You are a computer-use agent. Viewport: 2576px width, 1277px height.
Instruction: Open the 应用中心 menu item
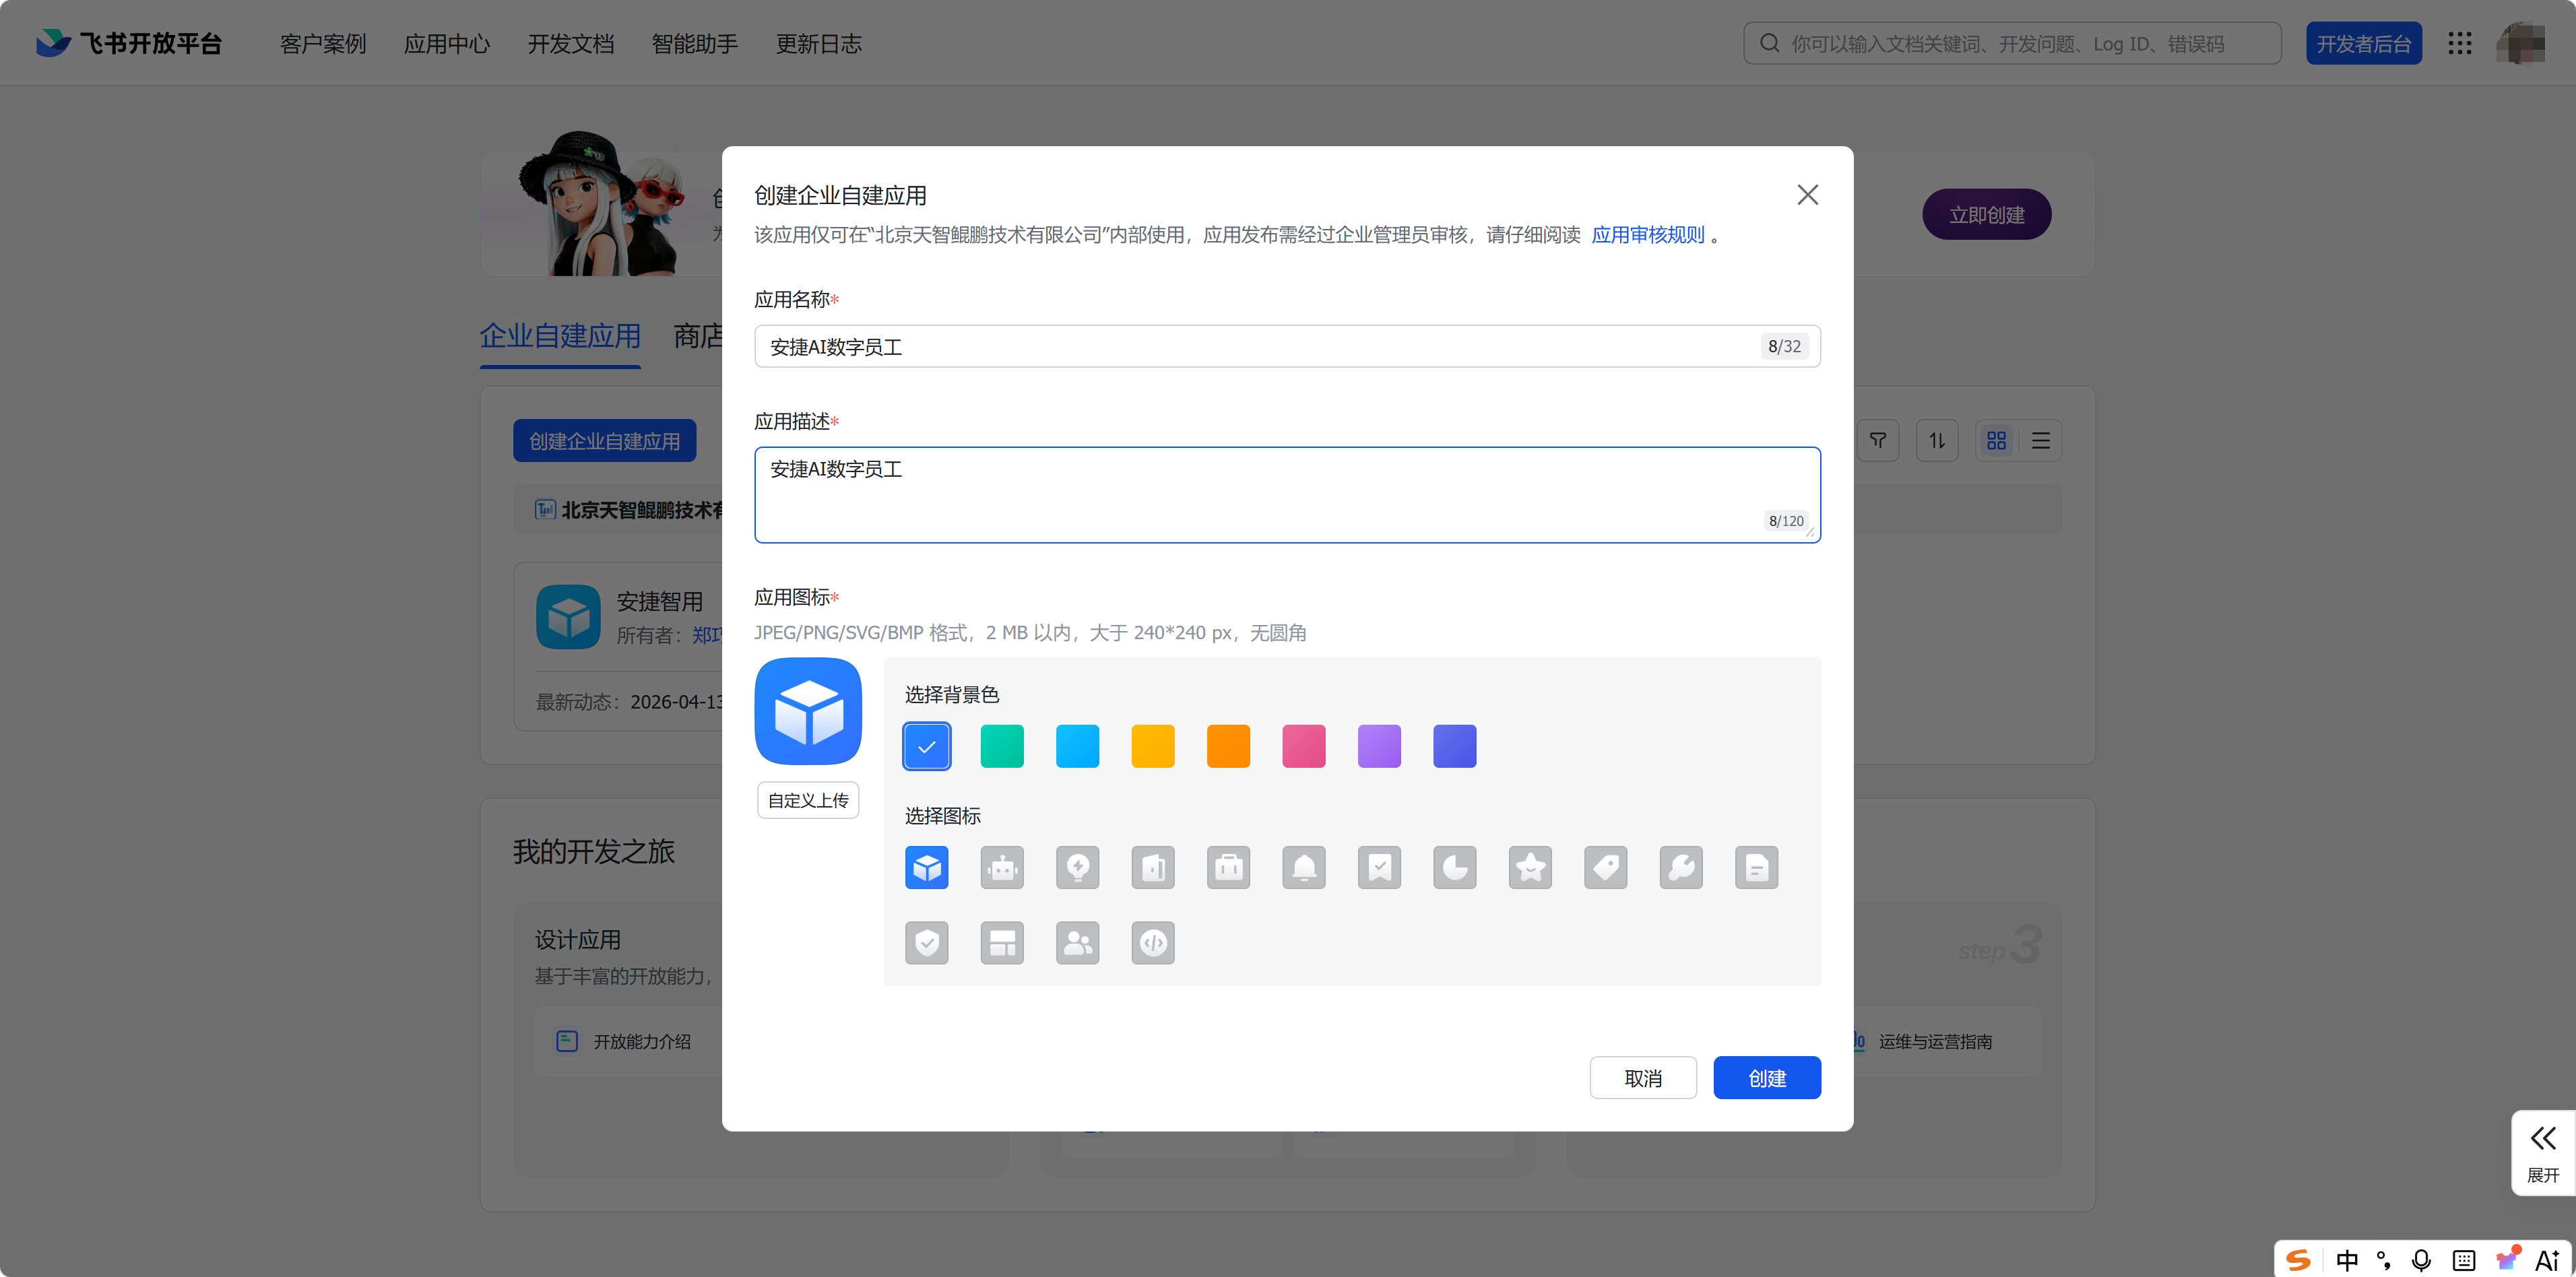[x=447, y=43]
